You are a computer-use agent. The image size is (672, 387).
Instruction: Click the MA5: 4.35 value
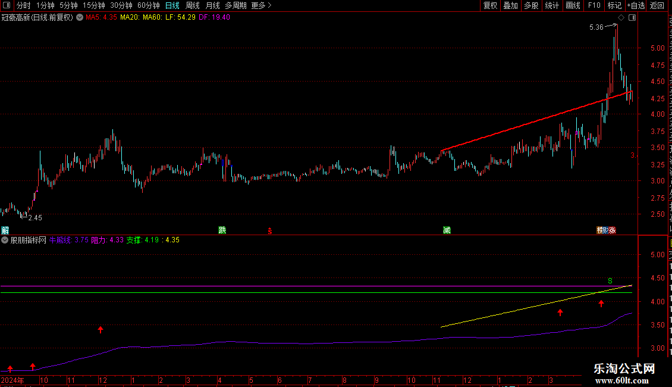[101, 18]
